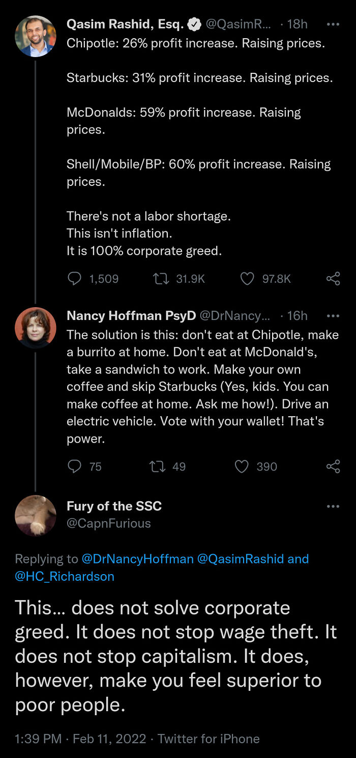Screen dimensions: 356x758
Task: Share Qasim Rashid's tweet
Action: tap(333, 279)
